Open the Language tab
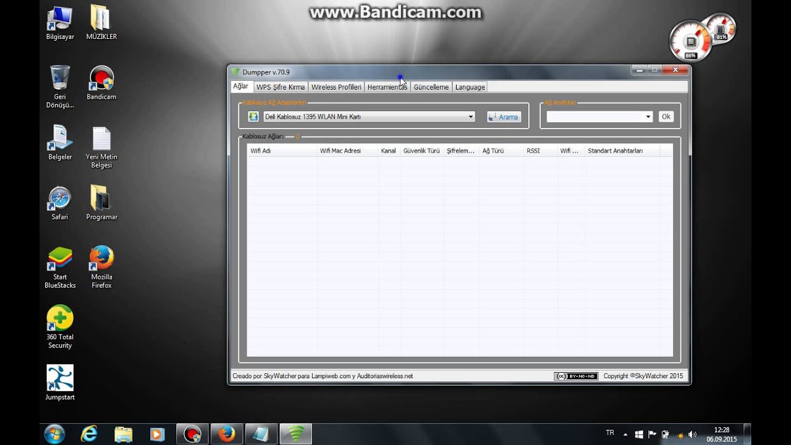 [470, 87]
